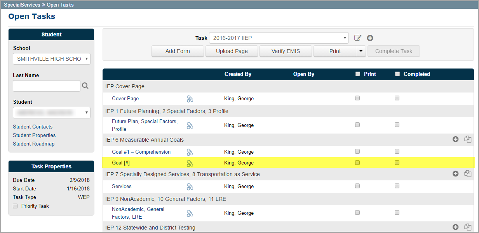Image resolution: width=479 pixels, height=233 pixels.
Task: Click paperclip icon for Future Plan row
Action: point(190,125)
